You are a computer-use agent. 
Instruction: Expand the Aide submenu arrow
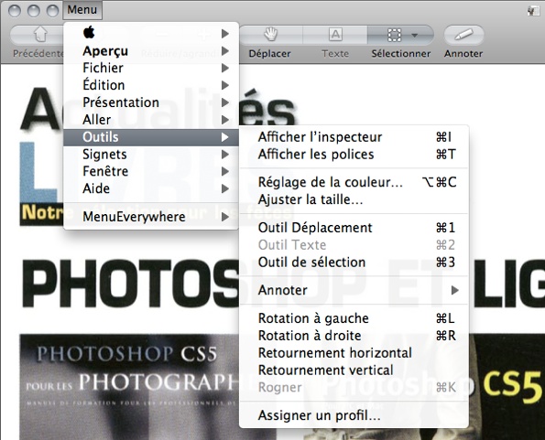tap(225, 188)
